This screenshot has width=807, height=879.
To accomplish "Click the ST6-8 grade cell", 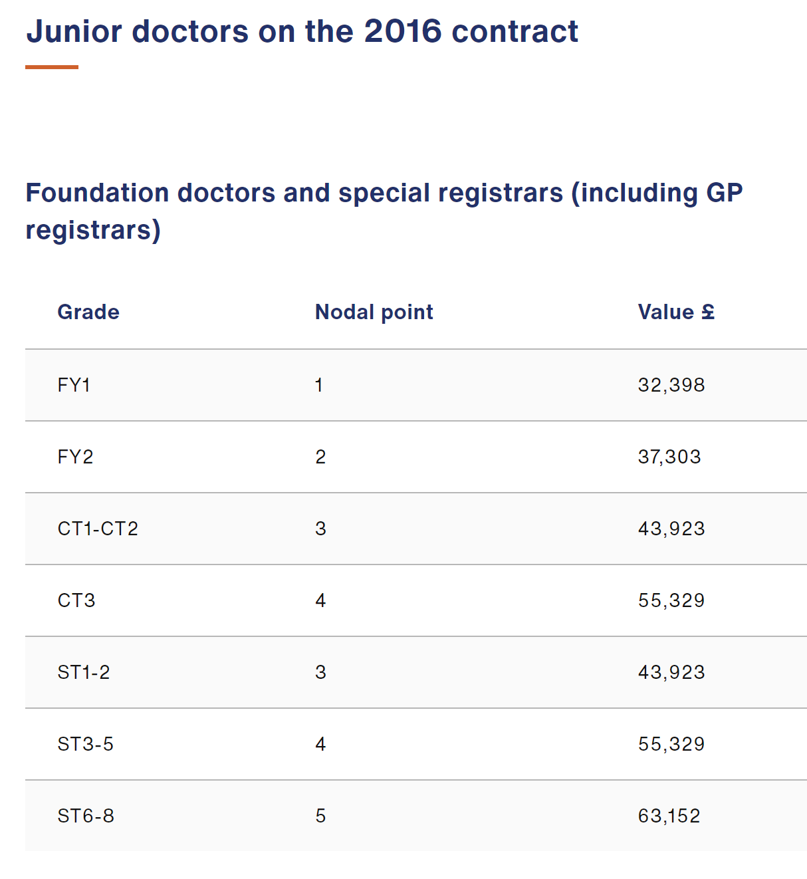I will coord(86,816).
